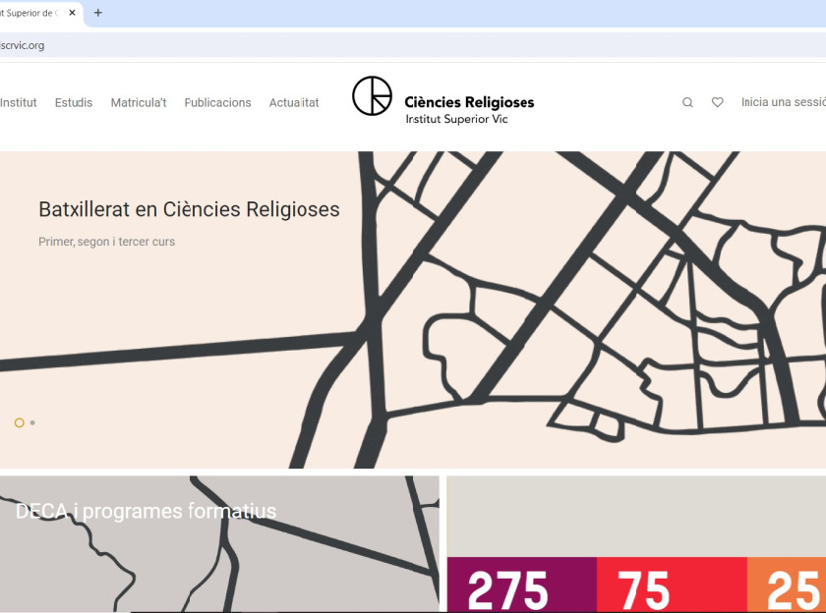Click the circular Ciències Religioses logo emblem
This screenshot has height=613, width=826.
(372, 96)
